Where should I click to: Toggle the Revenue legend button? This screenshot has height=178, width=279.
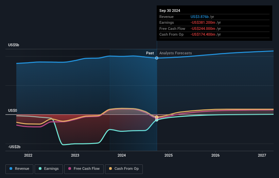[x=19, y=169]
